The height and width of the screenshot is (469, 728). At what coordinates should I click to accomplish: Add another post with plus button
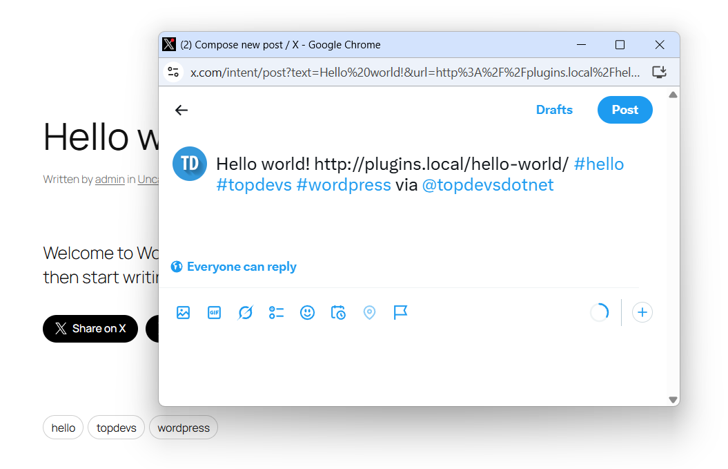(x=642, y=312)
